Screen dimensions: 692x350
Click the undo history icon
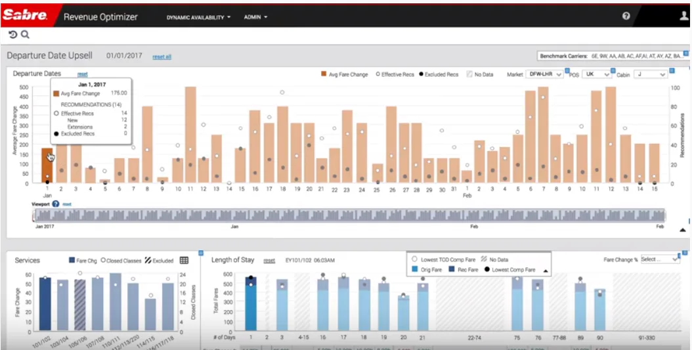click(x=12, y=35)
